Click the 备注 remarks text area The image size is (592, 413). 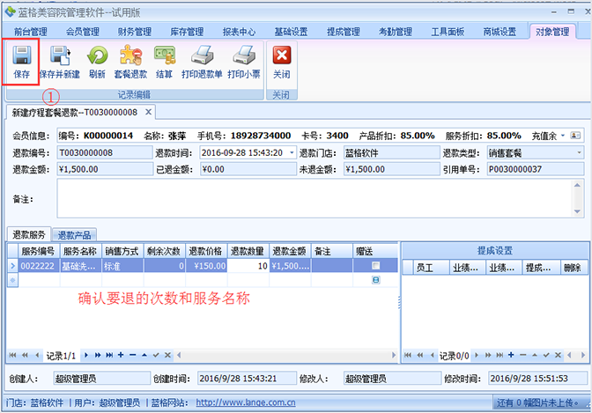click(x=320, y=198)
